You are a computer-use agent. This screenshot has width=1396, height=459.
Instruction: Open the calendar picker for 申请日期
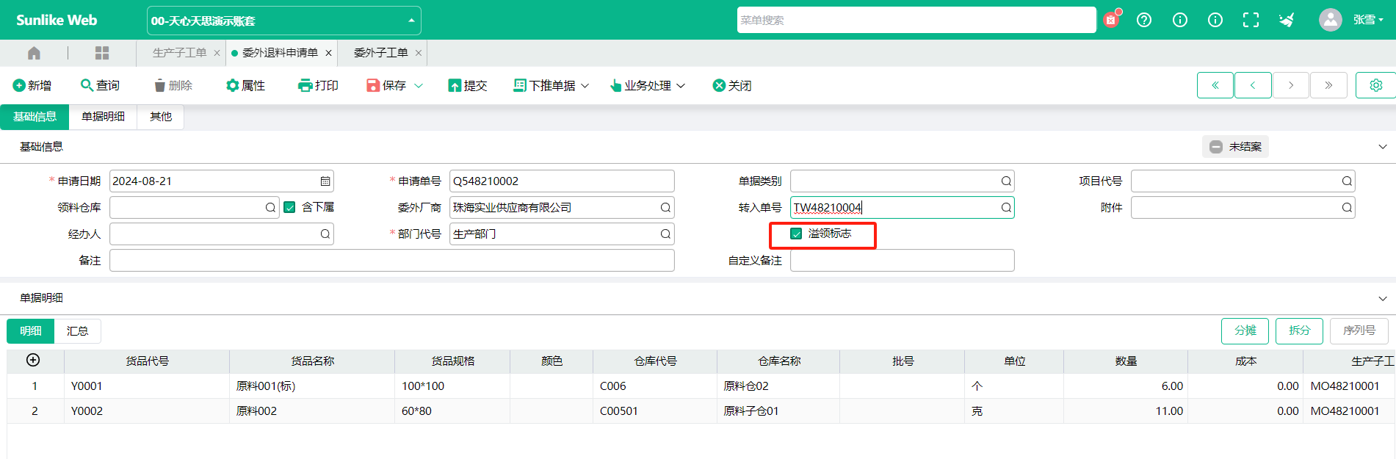(x=325, y=181)
